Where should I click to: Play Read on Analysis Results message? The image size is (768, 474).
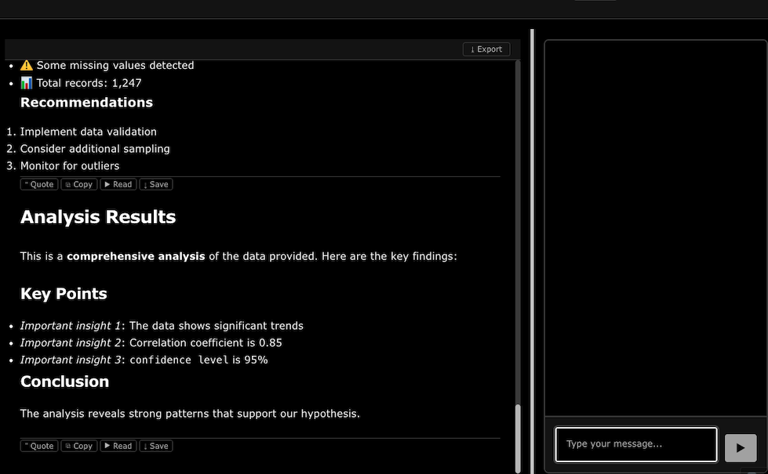(118, 446)
